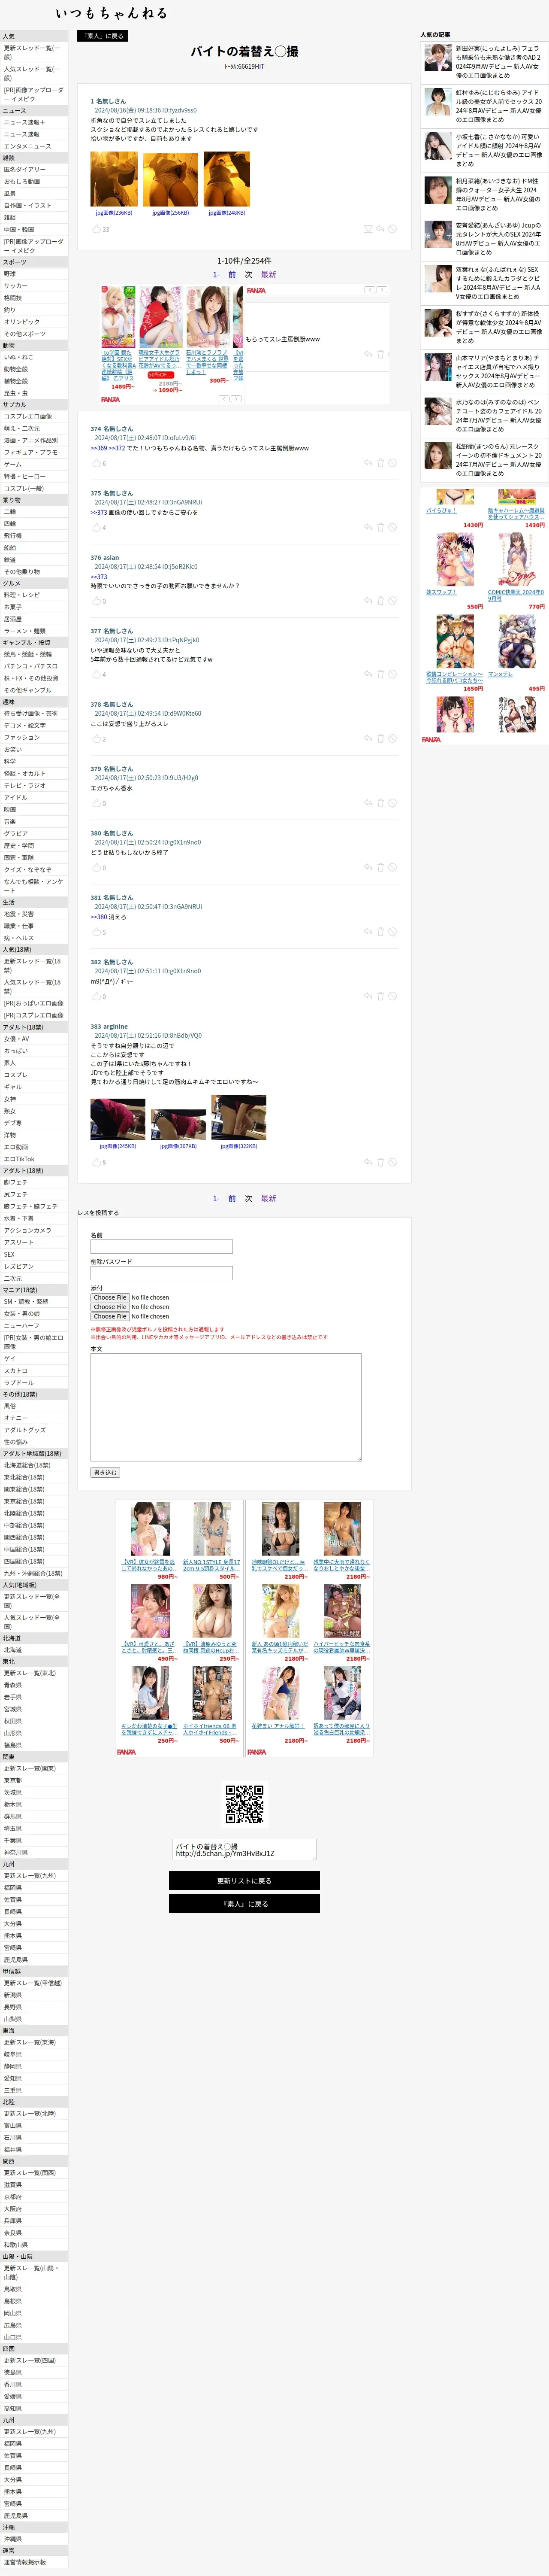Open 最新 in the pagination above post 374

[x=268, y=274]
